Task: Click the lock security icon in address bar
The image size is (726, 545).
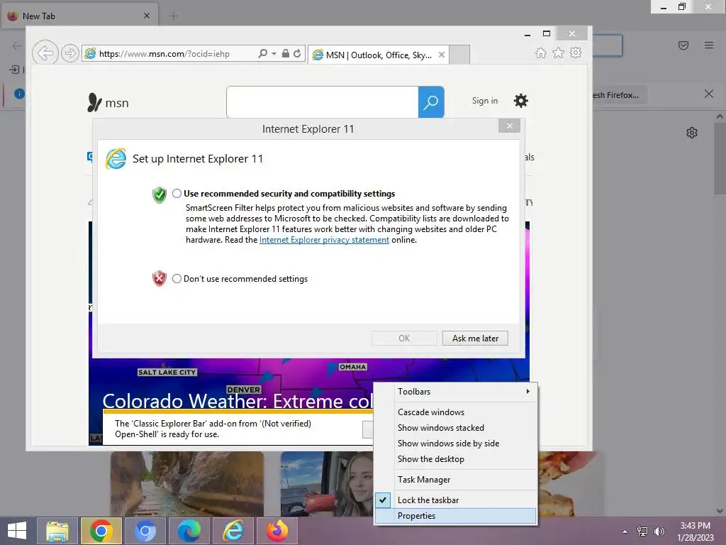Action: point(286,53)
